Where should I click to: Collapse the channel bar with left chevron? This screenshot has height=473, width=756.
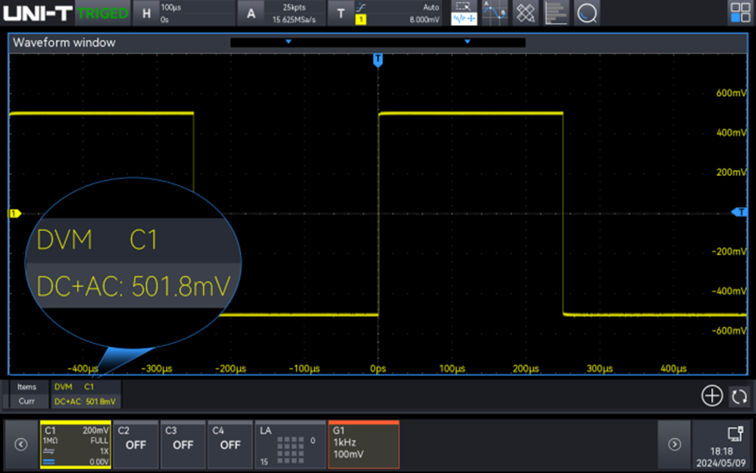click(x=21, y=444)
